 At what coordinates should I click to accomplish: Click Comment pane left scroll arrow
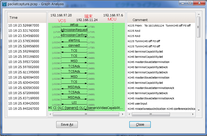pos(129,114)
